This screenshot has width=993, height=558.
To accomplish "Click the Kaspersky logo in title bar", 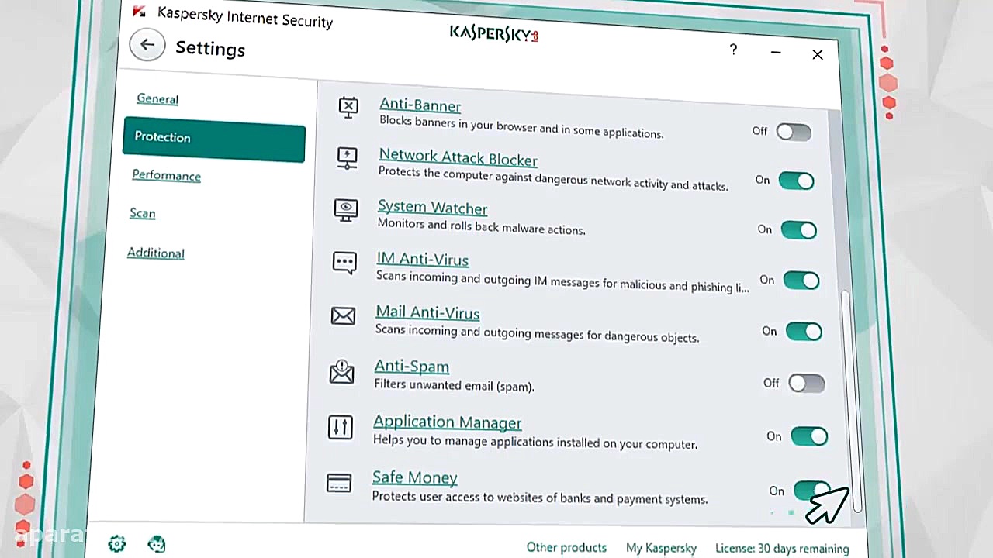I will point(494,33).
